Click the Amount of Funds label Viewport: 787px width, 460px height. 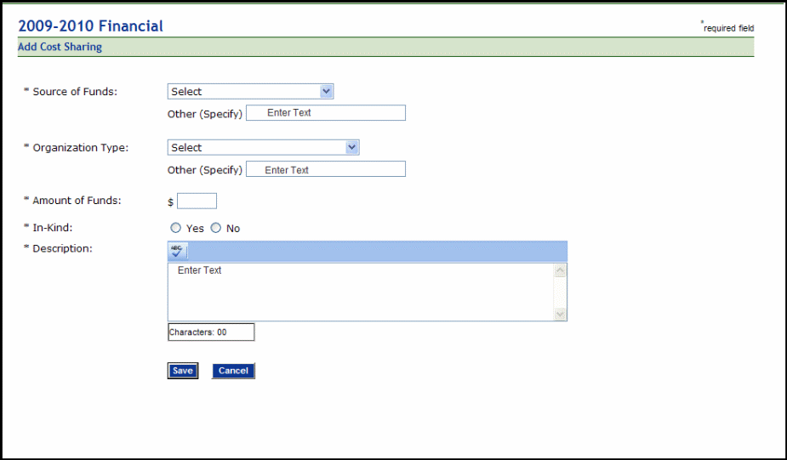[77, 201]
